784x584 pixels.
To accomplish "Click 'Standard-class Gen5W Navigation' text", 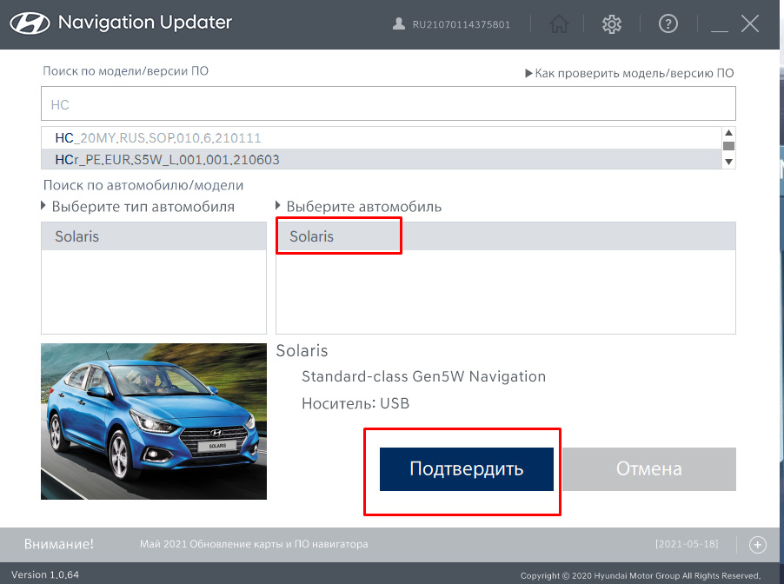I will (423, 376).
